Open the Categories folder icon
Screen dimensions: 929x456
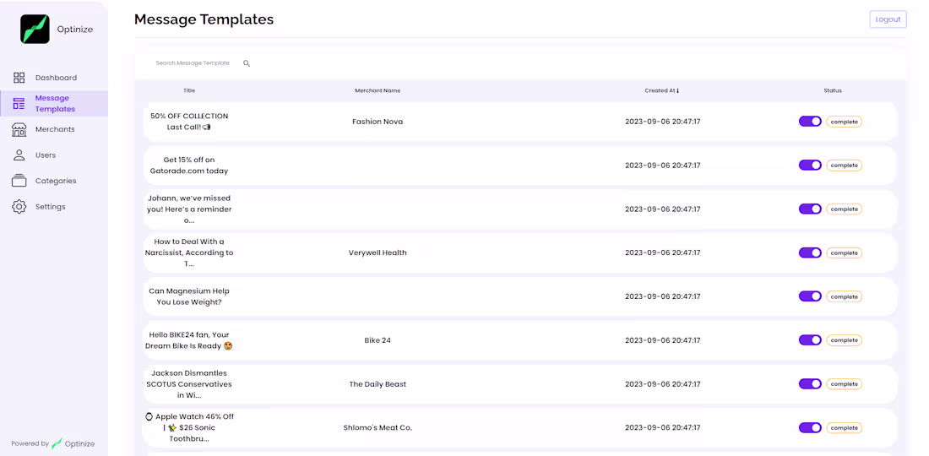coord(19,181)
